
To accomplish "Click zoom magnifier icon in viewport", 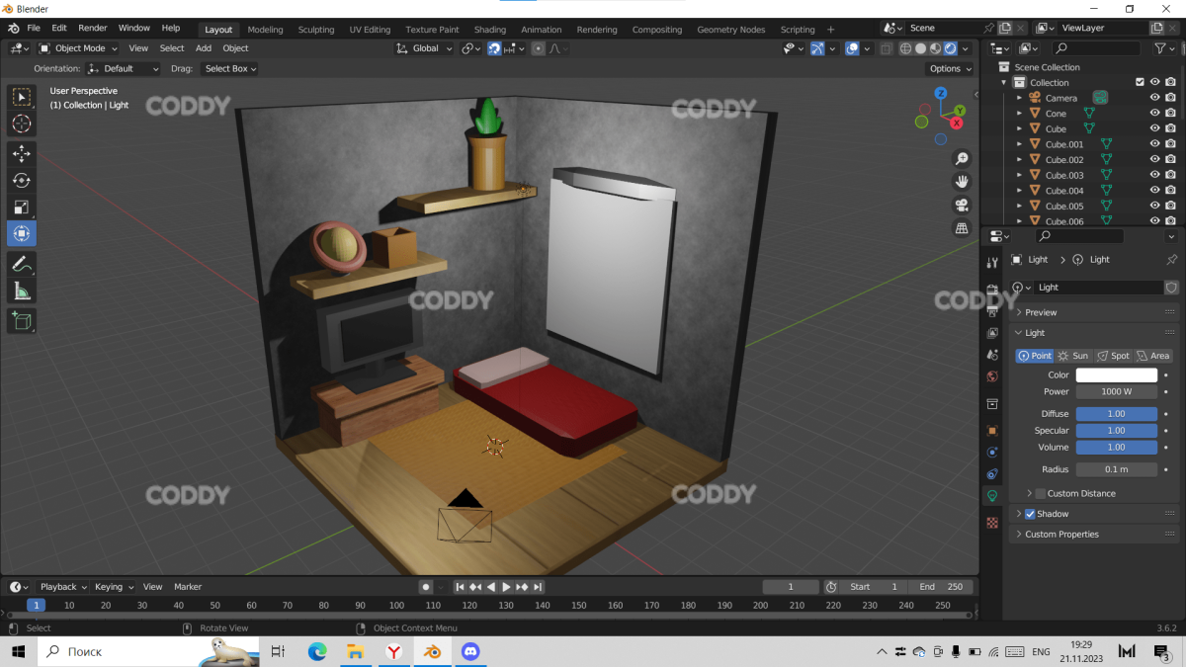I will pyautogui.click(x=961, y=159).
